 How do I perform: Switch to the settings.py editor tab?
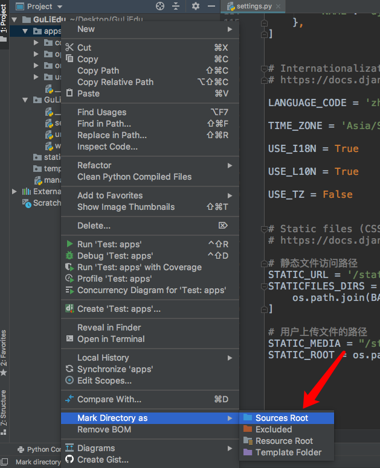click(x=254, y=6)
